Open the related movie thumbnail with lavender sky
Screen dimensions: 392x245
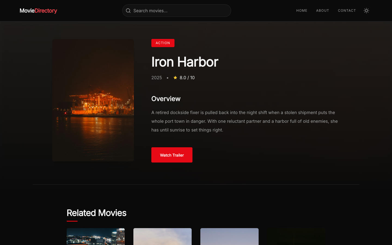229,237
